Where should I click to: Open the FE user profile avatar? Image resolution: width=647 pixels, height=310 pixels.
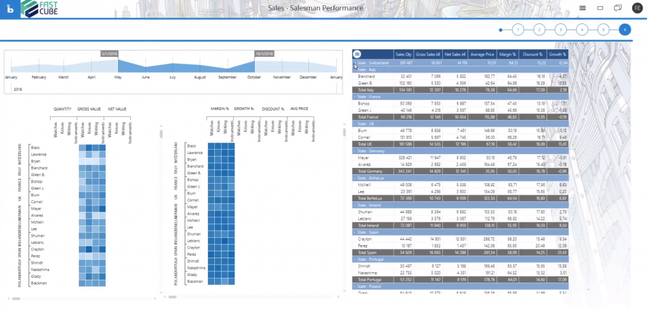[636, 8]
